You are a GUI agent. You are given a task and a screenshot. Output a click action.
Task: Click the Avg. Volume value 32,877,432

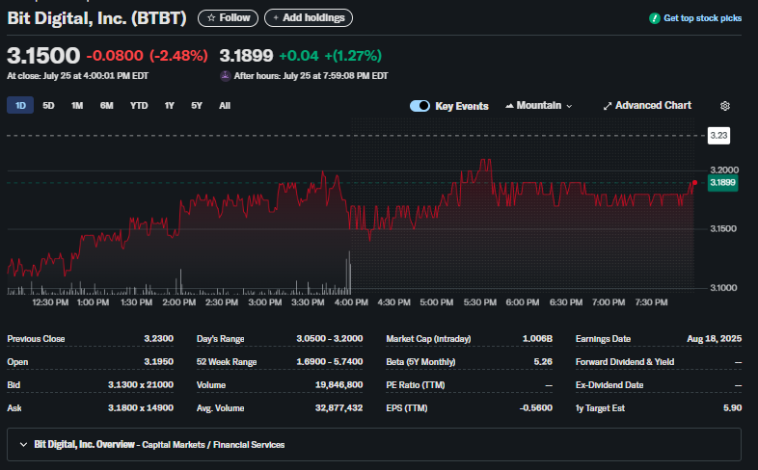[x=338, y=407]
